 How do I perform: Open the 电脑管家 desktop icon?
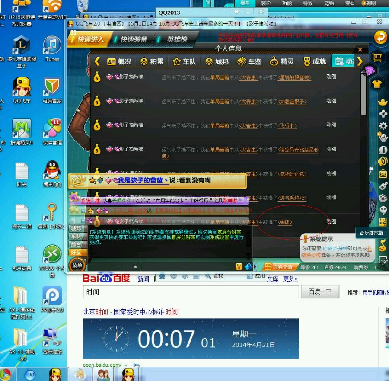point(52,90)
